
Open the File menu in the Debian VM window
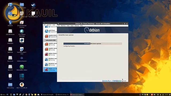[x=59, y=26]
